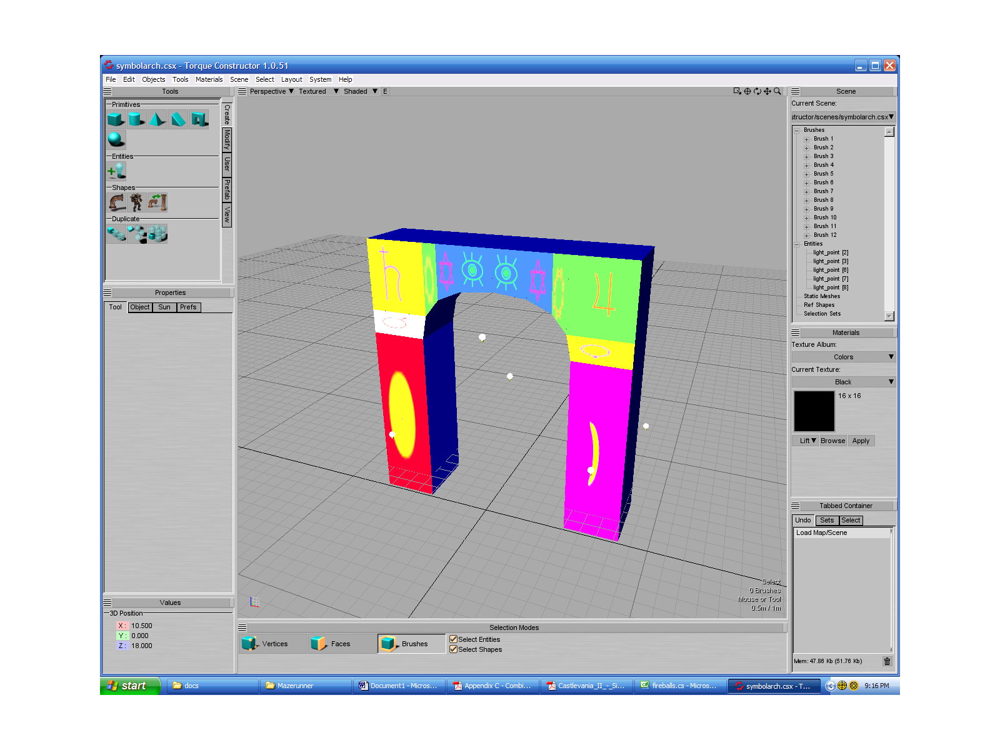Choose the stacked array duplicate tool
Screen dimensions: 1000x750
157,234
